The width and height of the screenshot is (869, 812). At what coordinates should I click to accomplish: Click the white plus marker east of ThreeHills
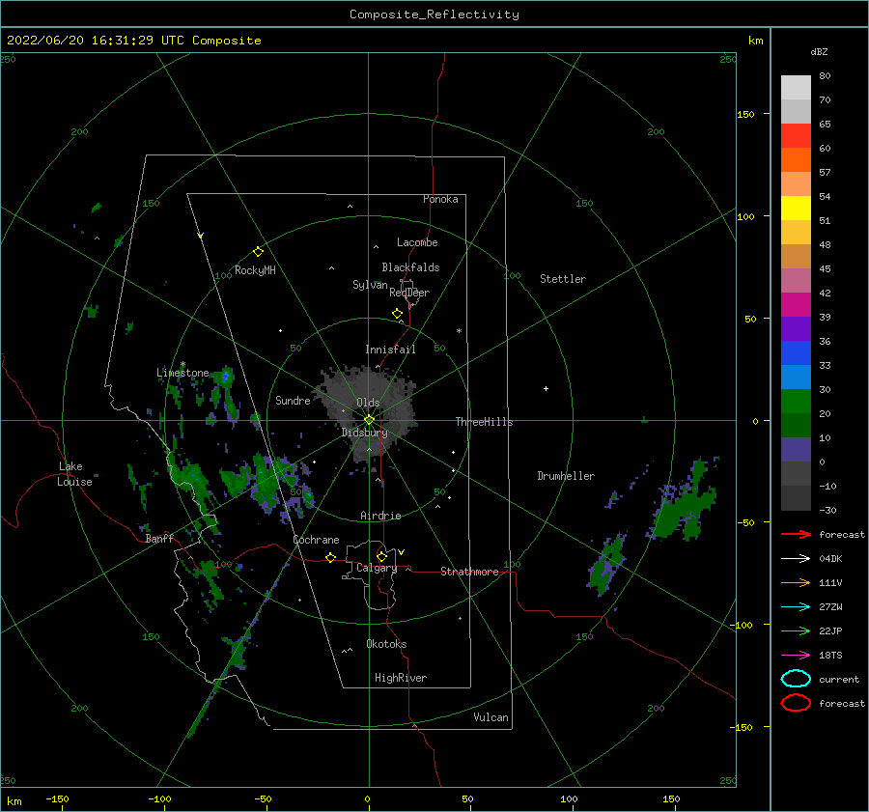(x=546, y=388)
